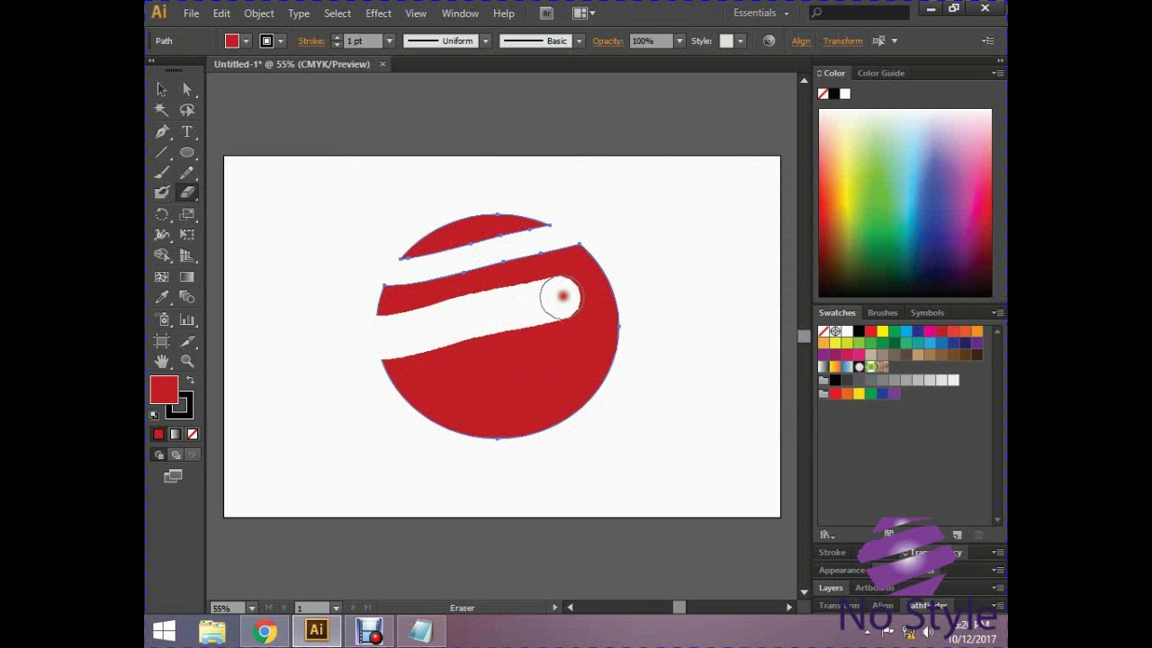Open graphic Style dropdown
This screenshot has height=648, width=1152.
click(x=740, y=41)
